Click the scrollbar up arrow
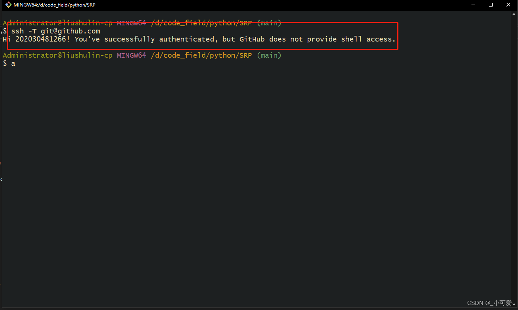Screen dimensions: 518x310 [x=515, y=14]
